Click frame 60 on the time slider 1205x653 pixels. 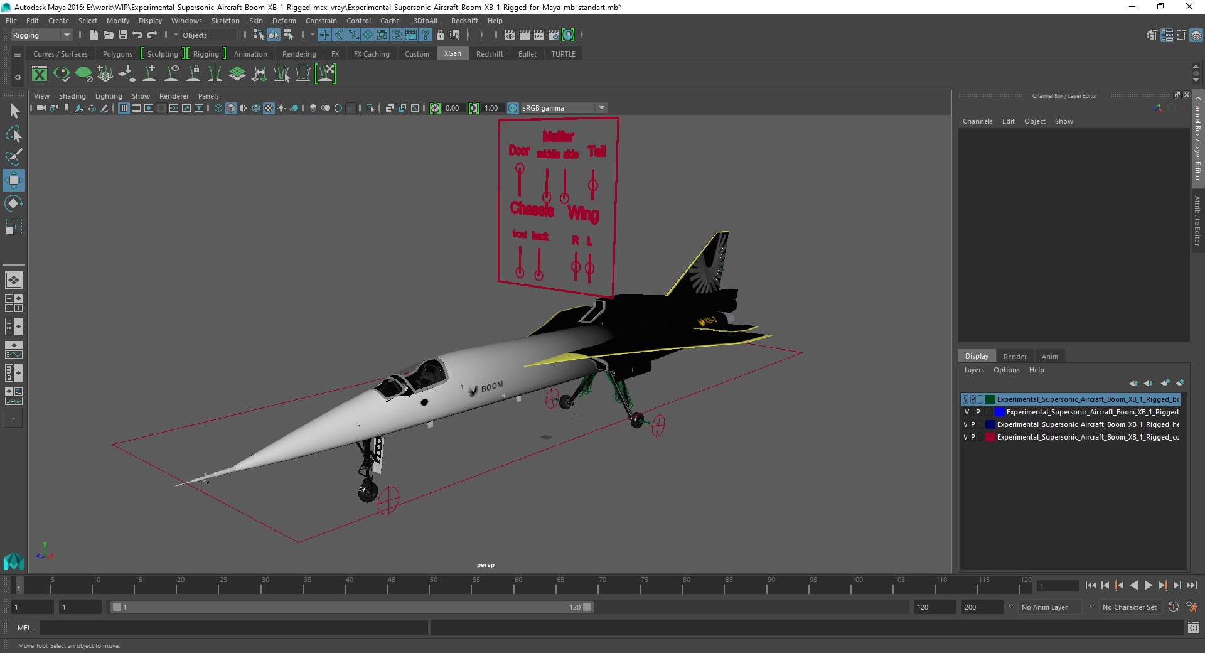[518, 585]
